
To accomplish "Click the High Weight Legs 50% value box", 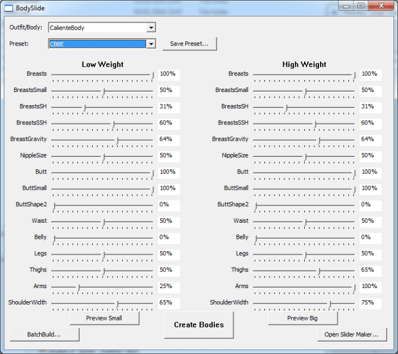I will click(x=371, y=255).
